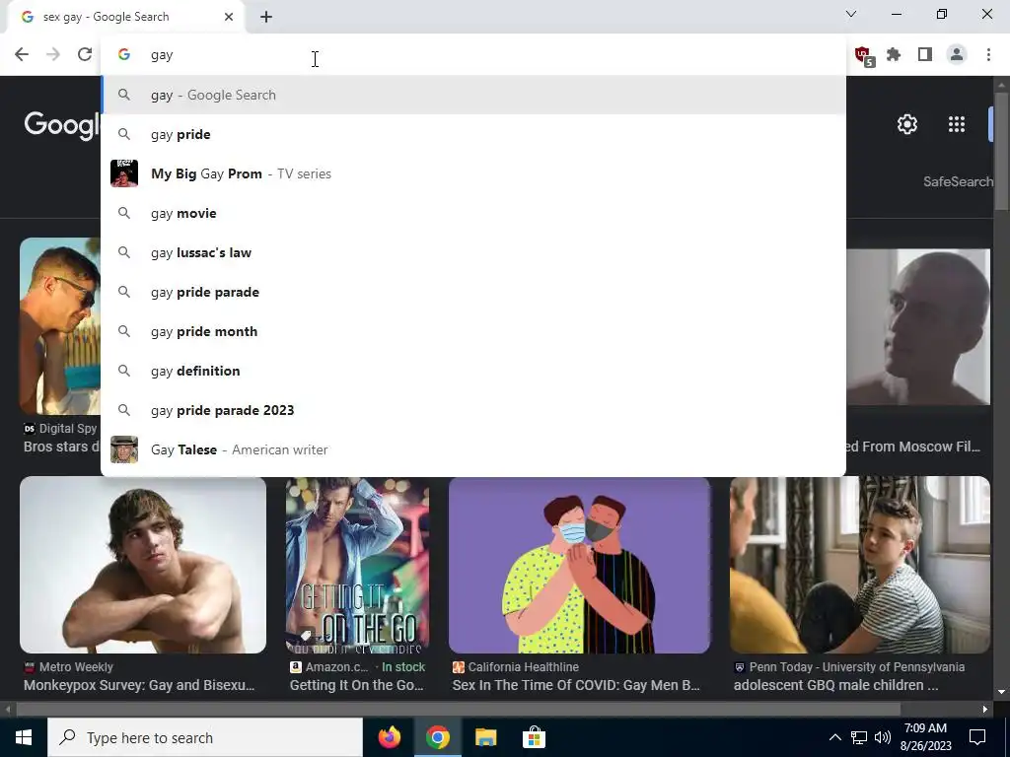Open the taskbar clock showing 7:09 AM

927,737
